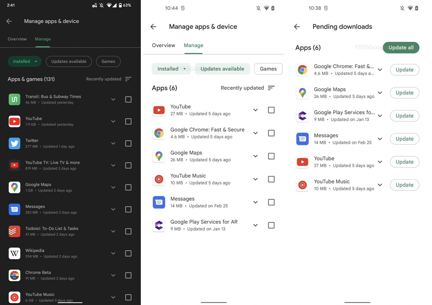Screen dimensions: 432x305
Task: Select Updates available chip on dark screen
Action: click(69, 61)
